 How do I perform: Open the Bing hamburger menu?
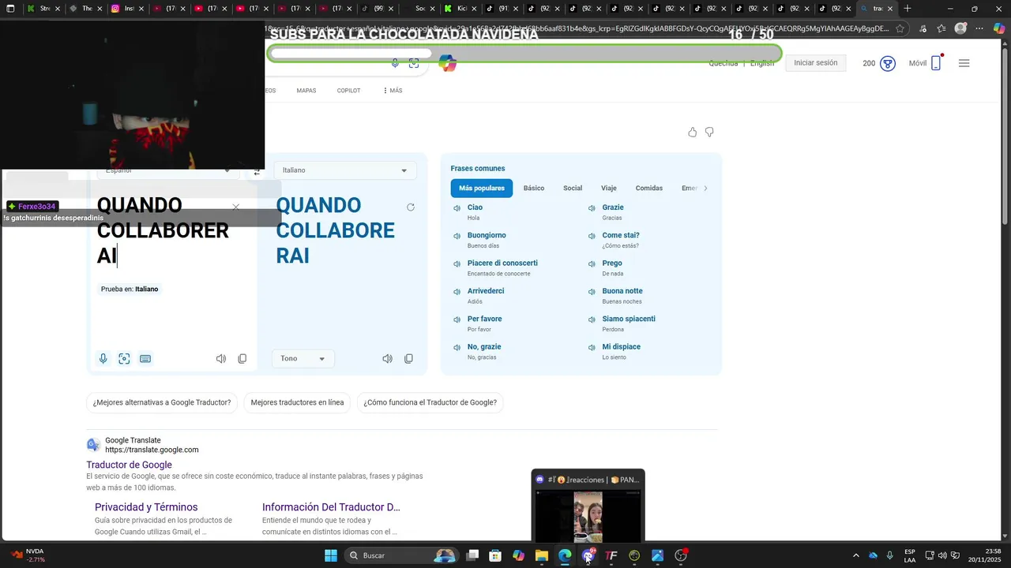point(964,63)
